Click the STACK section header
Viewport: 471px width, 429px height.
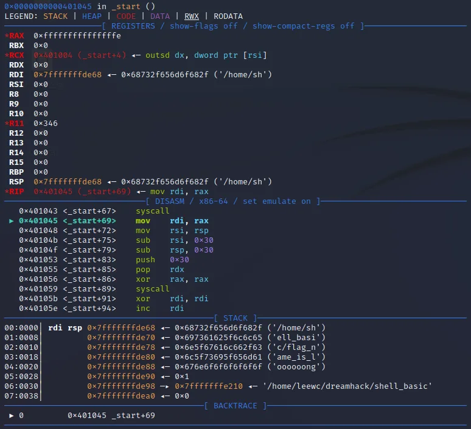coord(235,318)
